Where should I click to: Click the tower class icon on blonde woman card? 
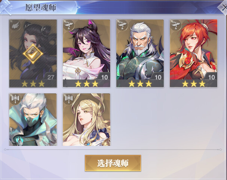coord(69,99)
